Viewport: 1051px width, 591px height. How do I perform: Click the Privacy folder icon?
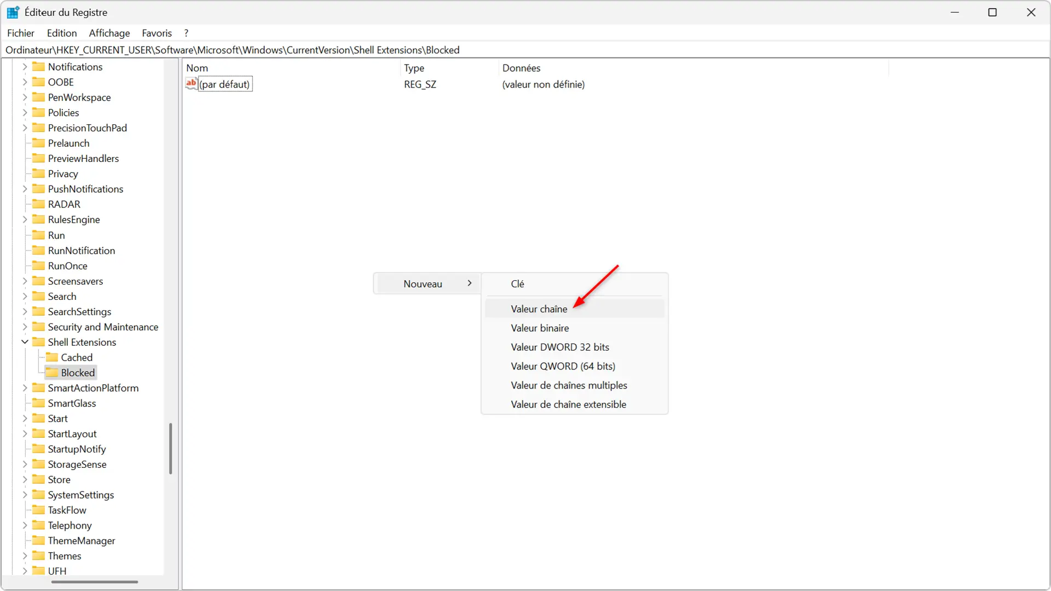tap(38, 173)
